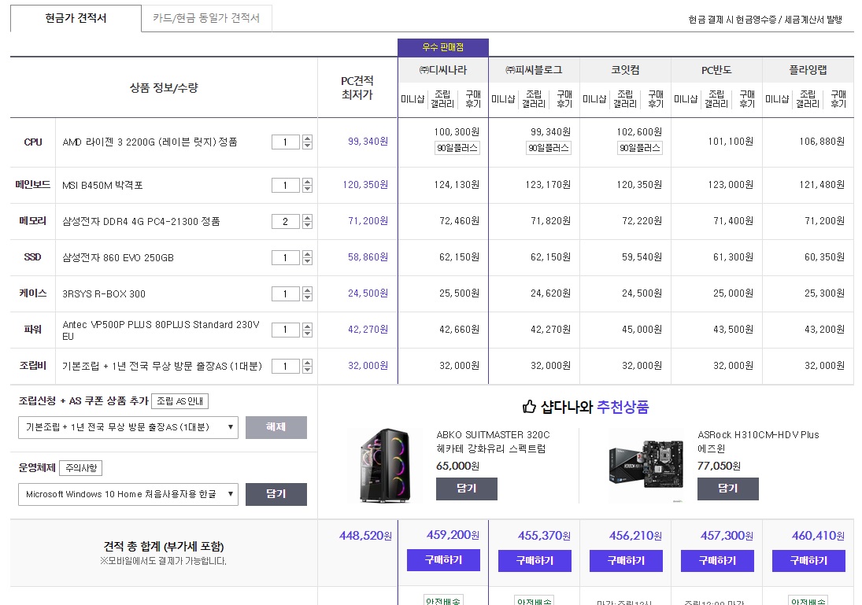The image size is (862, 605).
Task: Increase the 메모리 quantity using the up arrow
Action: point(307,218)
